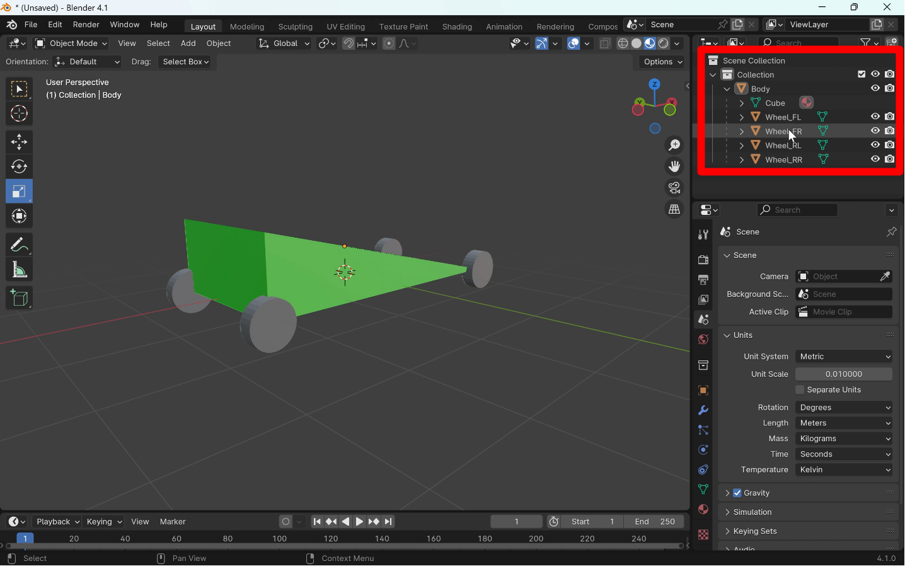Open the Object Data properties tab
The width and height of the screenshot is (905, 566).
pyautogui.click(x=703, y=490)
